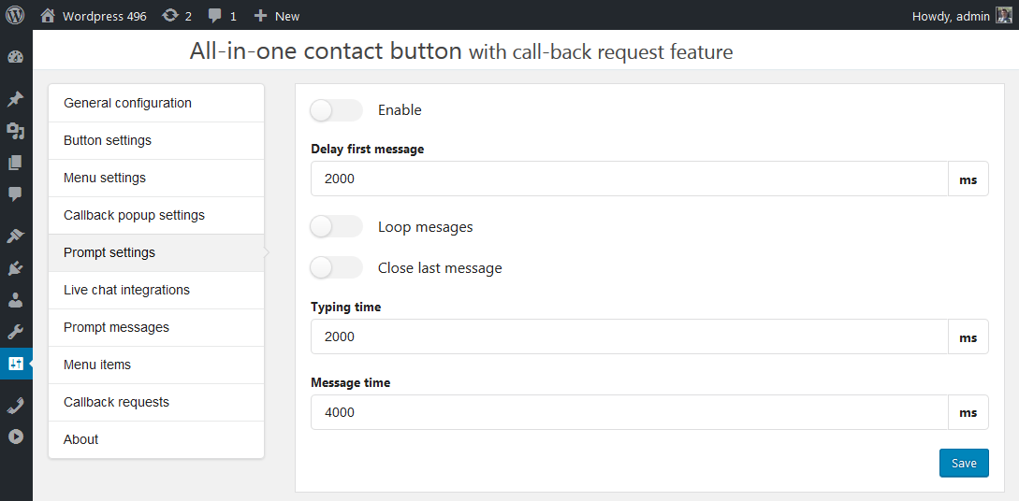1019x501 pixels.
Task: Open the Users sidebar icon
Action: [15, 300]
